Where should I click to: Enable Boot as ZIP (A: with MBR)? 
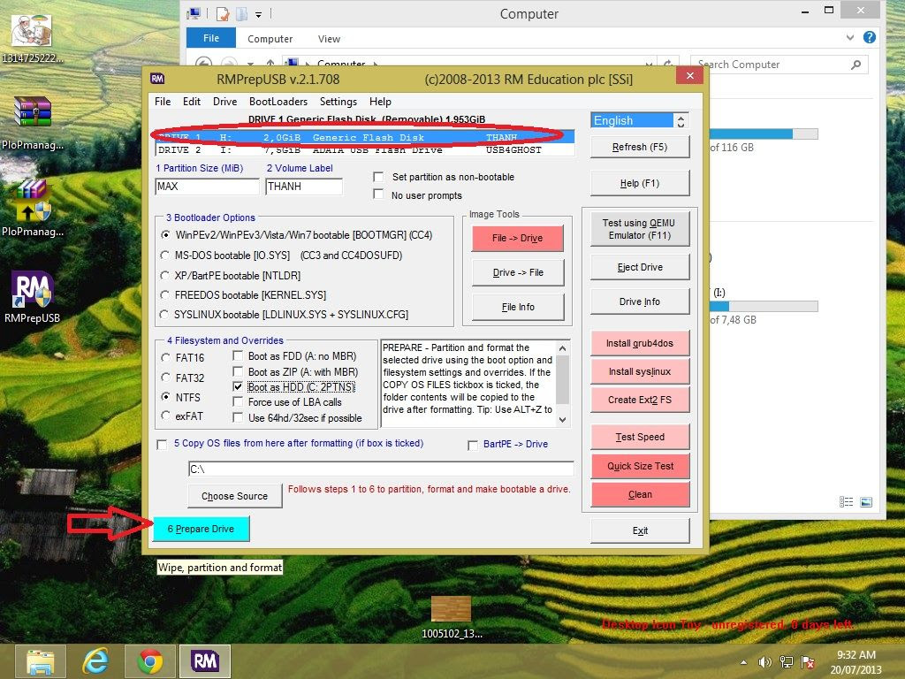tap(238, 370)
